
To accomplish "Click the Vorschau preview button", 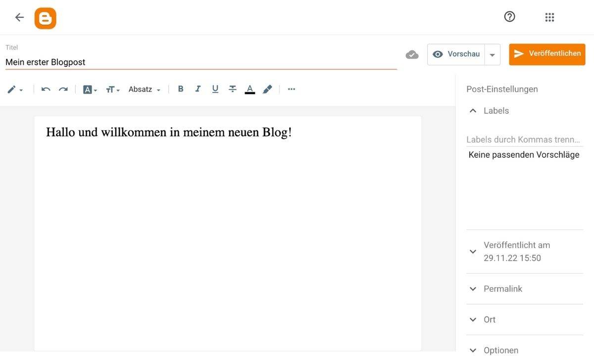I will tap(456, 54).
